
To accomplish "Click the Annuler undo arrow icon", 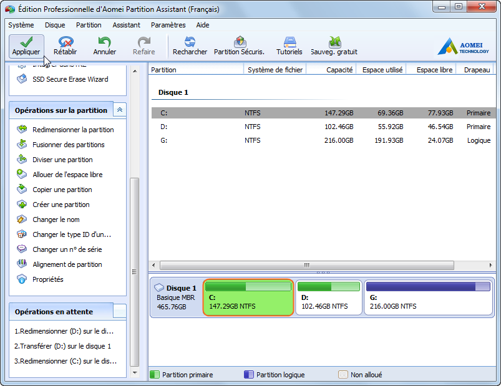I will point(104,42).
